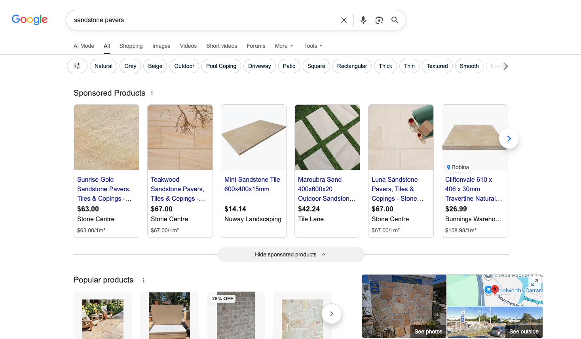Viewport: 581px width, 339px height.
Task: Open Popular products three-dot menu
Action: pos(144,280)
